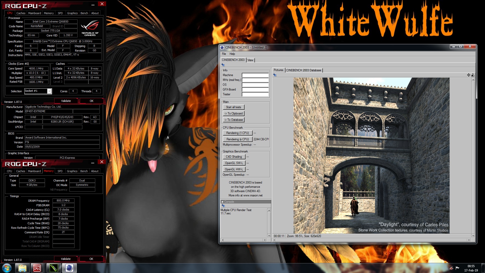Click the picture viewer horizontal scrollbar right arrow

click(469, 240)
